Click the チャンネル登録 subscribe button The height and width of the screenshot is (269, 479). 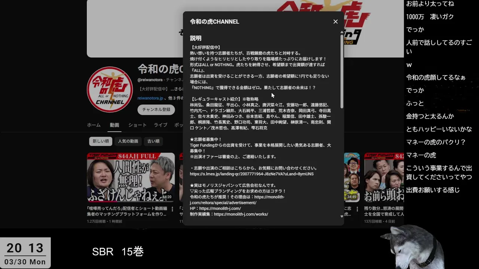(x=156, y=109)
